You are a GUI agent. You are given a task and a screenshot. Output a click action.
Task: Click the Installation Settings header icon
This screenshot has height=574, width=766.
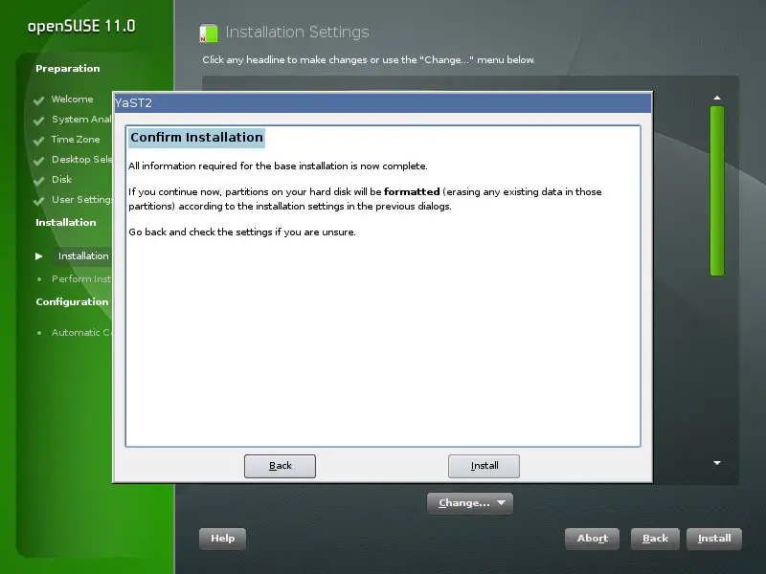[209, 33]
